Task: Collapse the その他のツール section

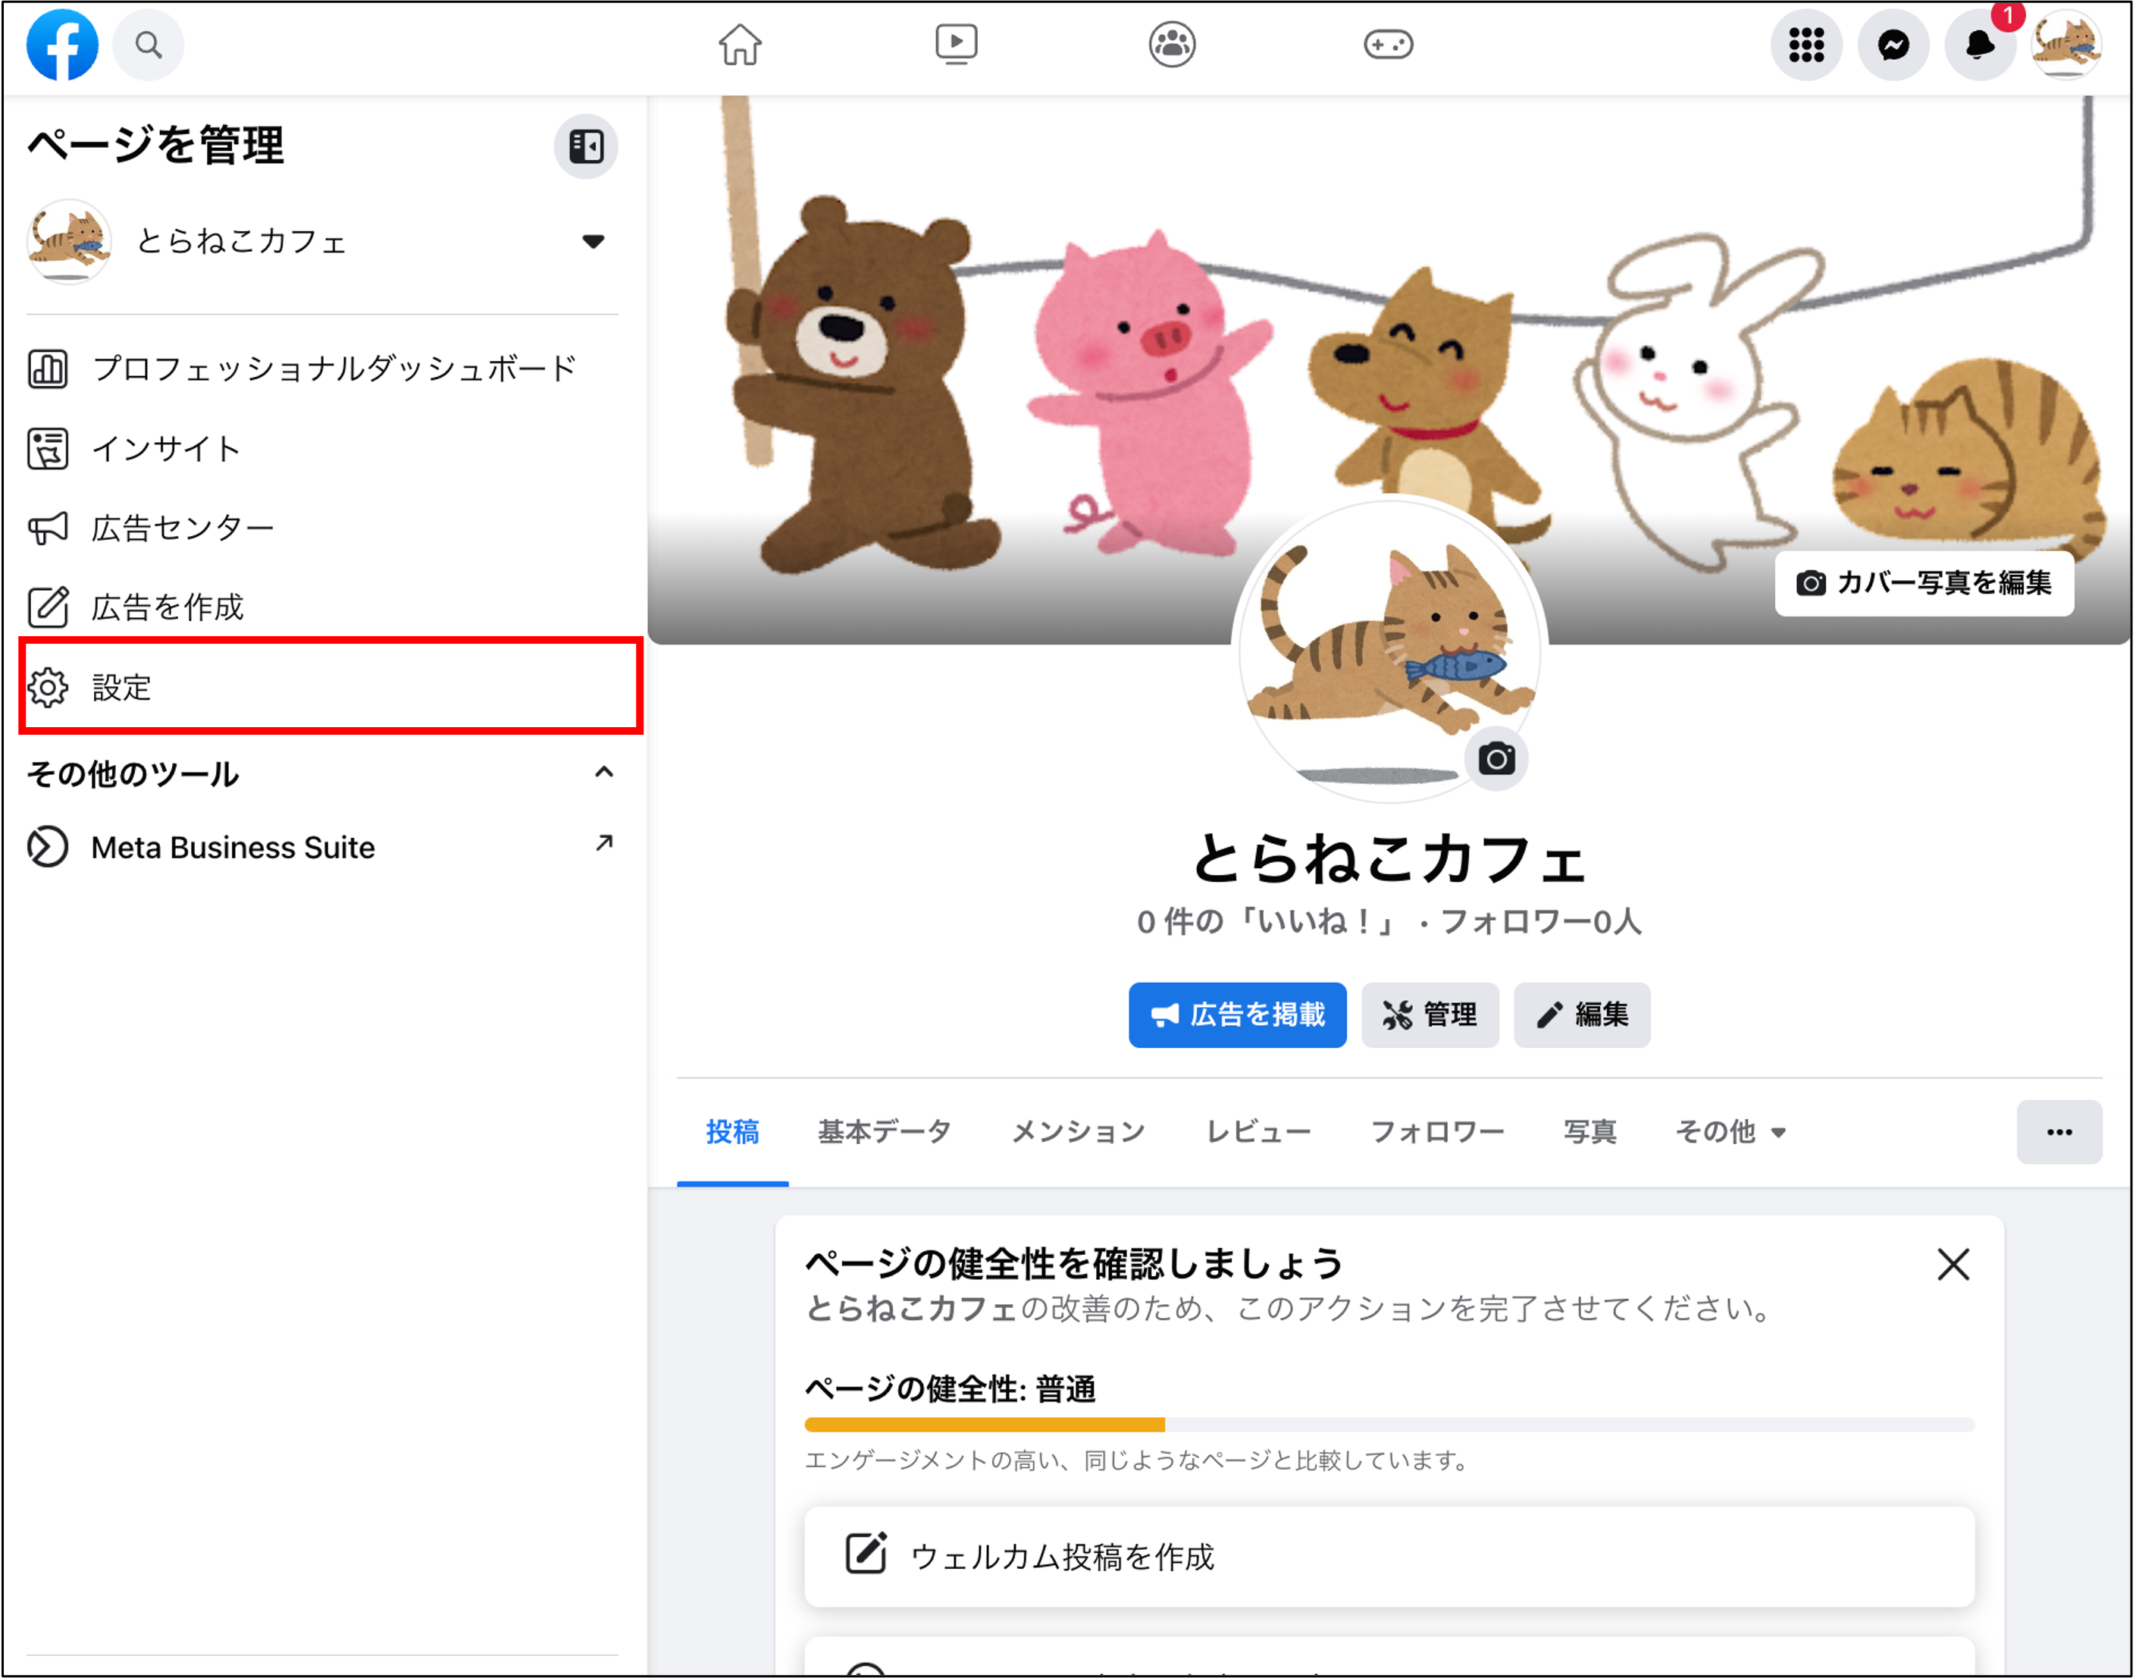Action: [604, 772]
